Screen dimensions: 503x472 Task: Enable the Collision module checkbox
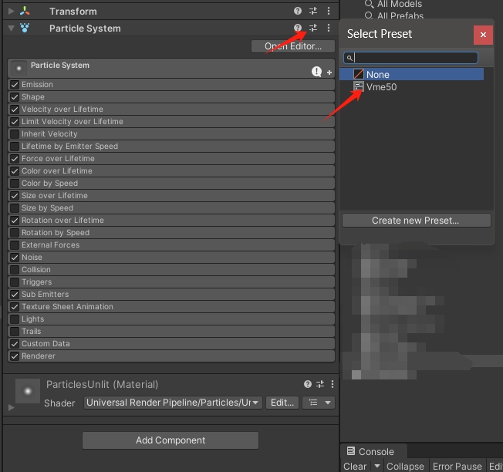(15, 270)
